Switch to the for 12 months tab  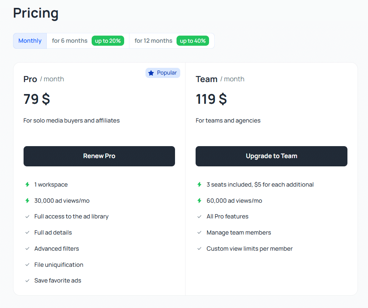click(x=172, y=41)
